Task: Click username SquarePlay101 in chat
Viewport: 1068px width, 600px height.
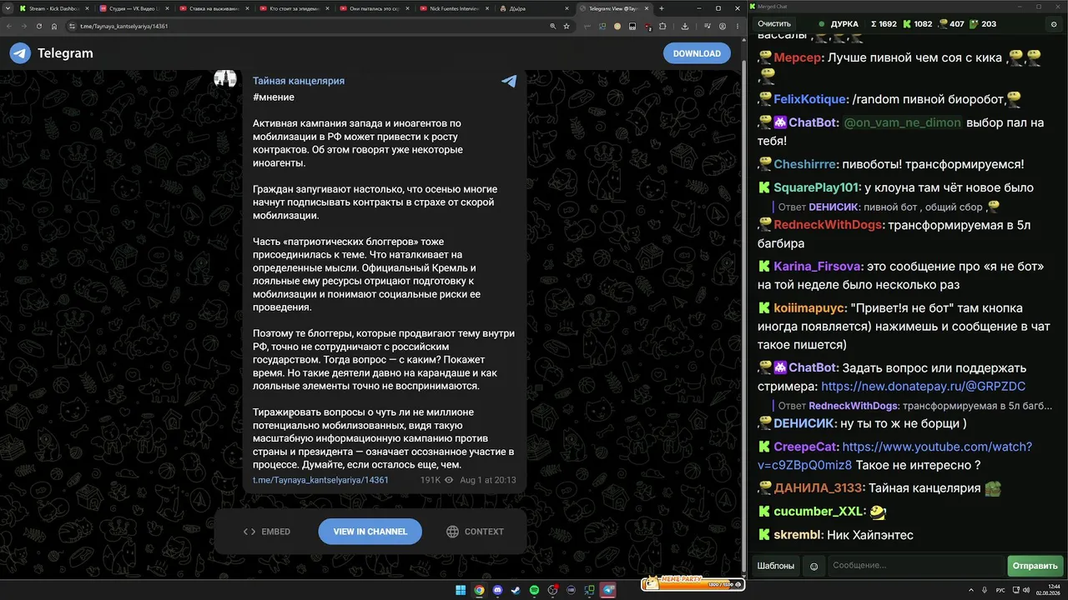Action: pos(816,187)
